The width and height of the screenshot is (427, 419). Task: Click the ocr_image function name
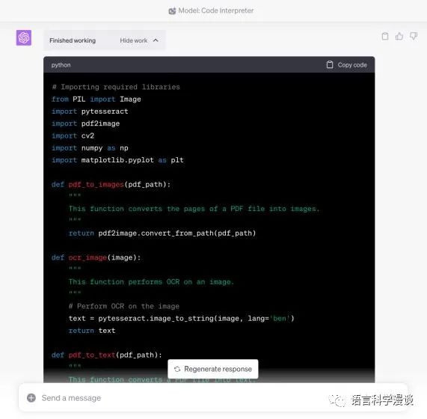click(87, 257)
